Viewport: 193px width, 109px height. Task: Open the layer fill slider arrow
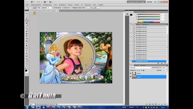(x=167, y=70)
